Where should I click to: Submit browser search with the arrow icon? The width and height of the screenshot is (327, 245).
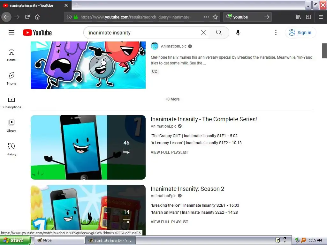(x=267, y=17)
